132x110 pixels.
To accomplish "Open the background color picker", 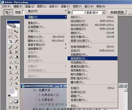I will (16, 95).
